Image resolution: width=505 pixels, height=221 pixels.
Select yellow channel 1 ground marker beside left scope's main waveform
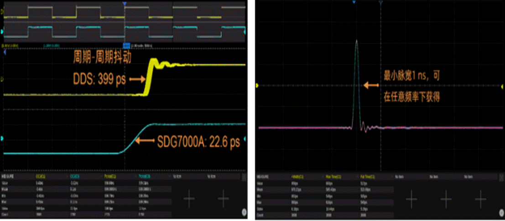click(3, 79)
